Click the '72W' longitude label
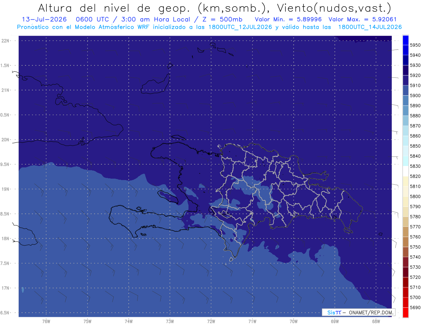Image resolution: width=422 pixels, height=326 pixels. point(211,321)
